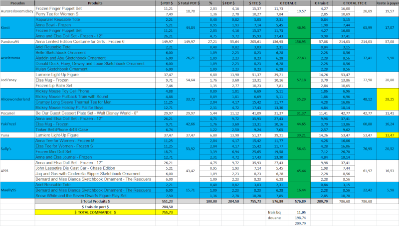
Task: Click the 786,68 grand total TTC cell
Action: point(366,202)
